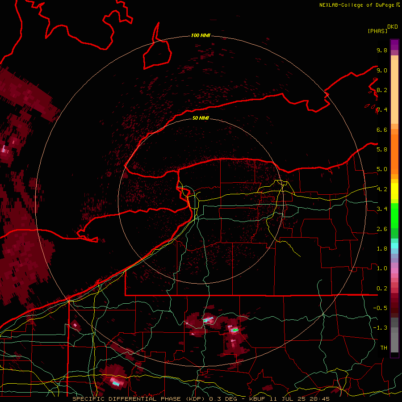Screen dimensions: 402x402
Task: Select the 1.8 value on the scale
Action: [x=382, y=249]
